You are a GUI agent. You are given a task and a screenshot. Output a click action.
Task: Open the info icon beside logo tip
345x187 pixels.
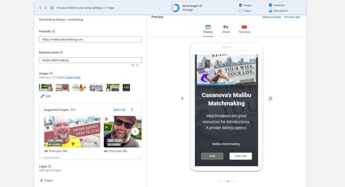point(52,8)
